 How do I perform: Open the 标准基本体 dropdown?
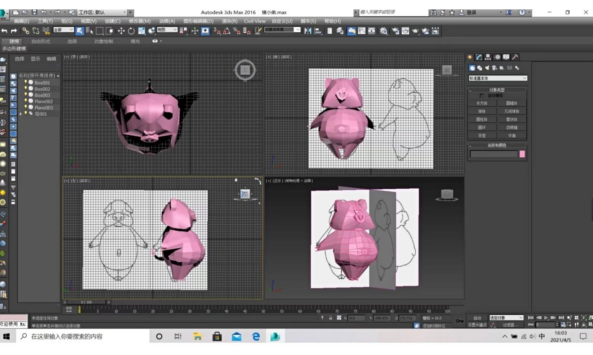pos(498,78)
